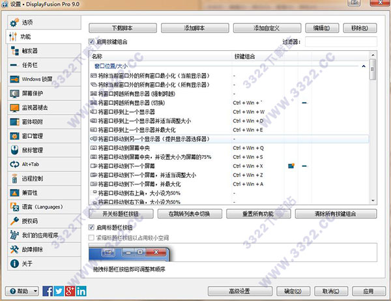Click the Alt+Tab arrows icon
This screenshot has width=391, height=301.
pyautogui.click(x=14, y=164)
